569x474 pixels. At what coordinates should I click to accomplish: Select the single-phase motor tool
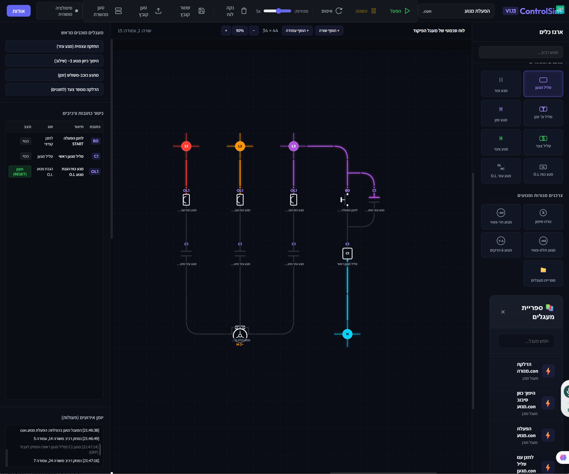[501, 217]
